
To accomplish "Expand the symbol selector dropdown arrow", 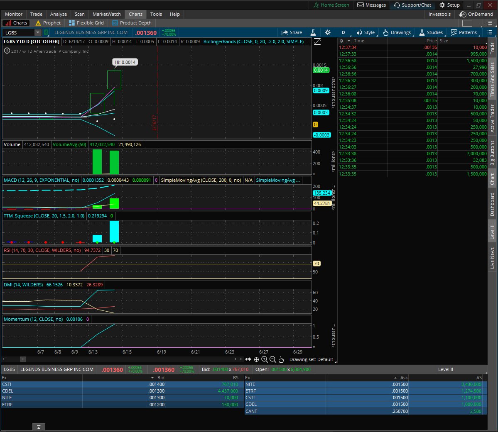I will (x=38, y=32).
